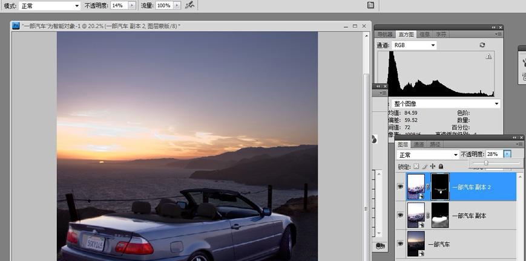Enable the airbrush mode icon
Image resolution: width=526 pixels, height=261 pixels.
pyautogui.click(x=190, y=5)
